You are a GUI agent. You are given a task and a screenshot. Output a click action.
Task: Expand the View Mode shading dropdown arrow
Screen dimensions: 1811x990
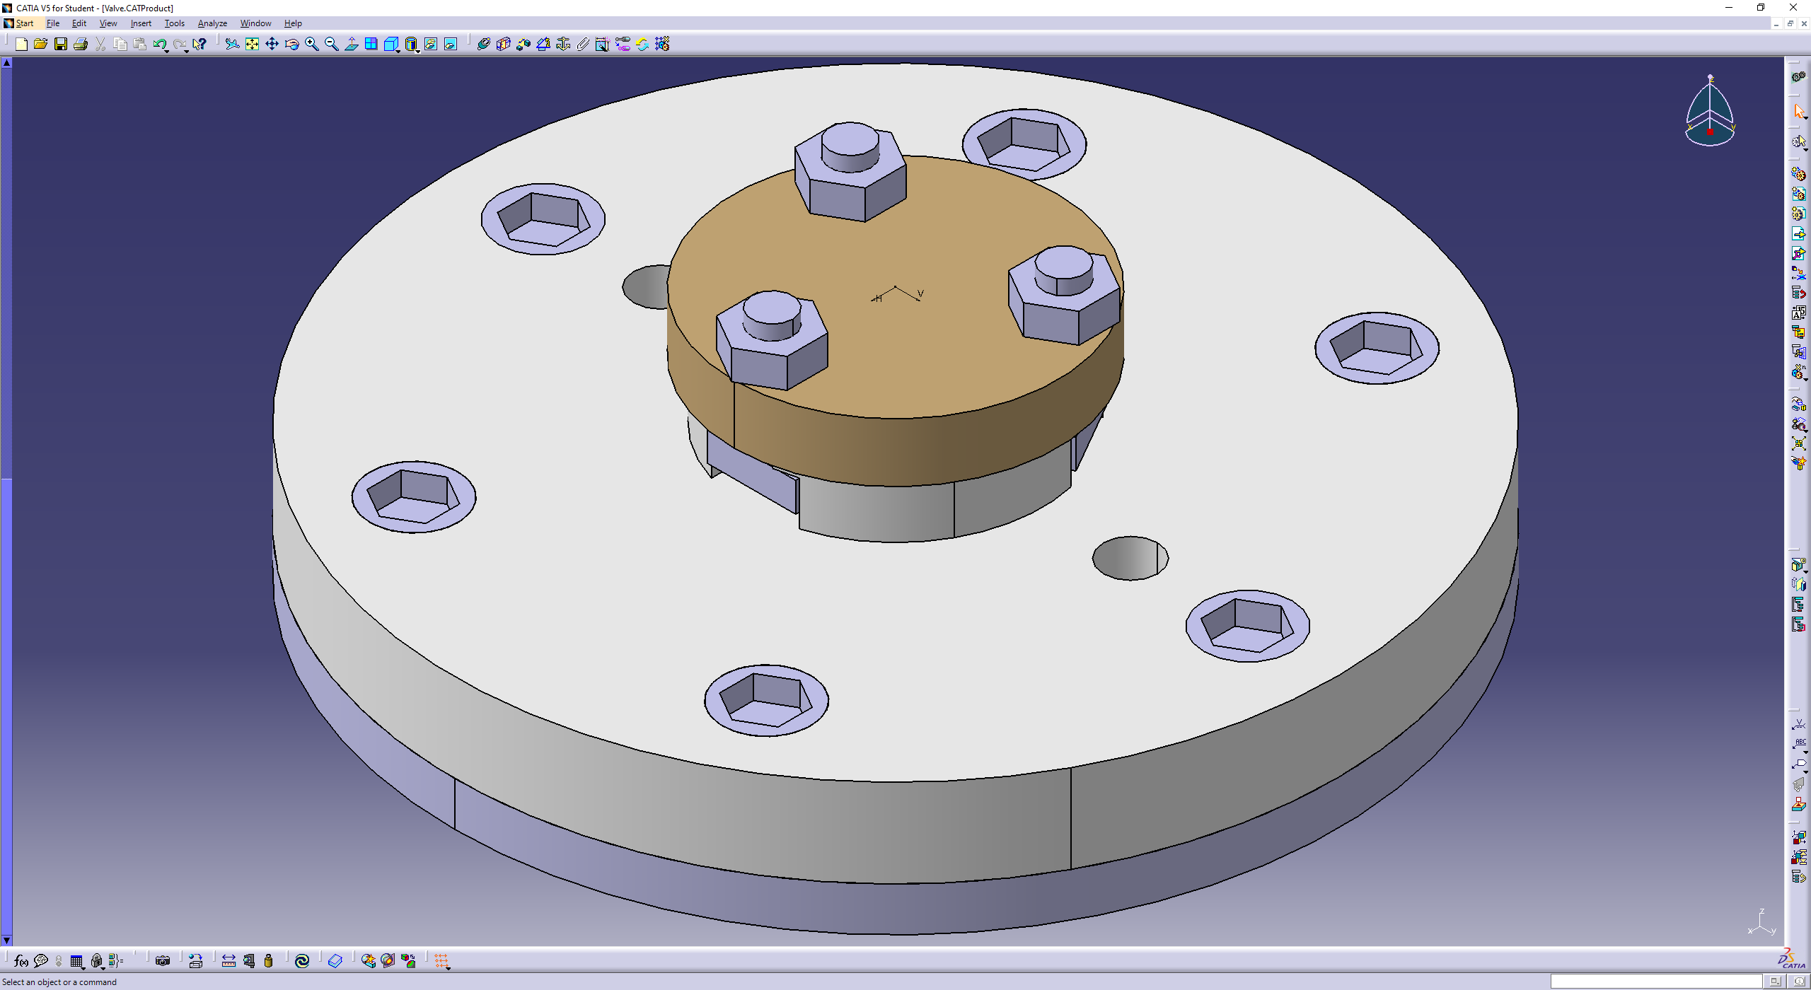coord(418,51)
